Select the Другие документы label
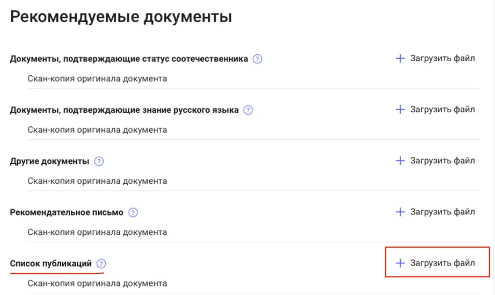 [x=49, y=161]
